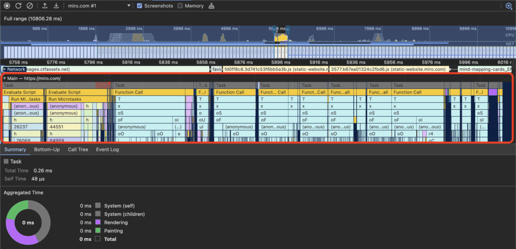Image resolution: width=516 pixels, height=249 pixels.
Task: Enable the Memory checkbox
Action: pos(180,6)
